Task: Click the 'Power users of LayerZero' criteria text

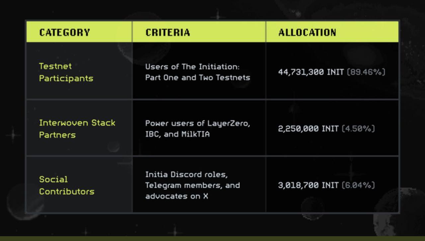Action: point(198,123)
